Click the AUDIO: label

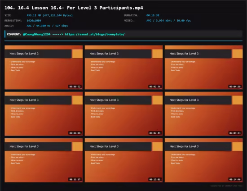click(x=9, y=26)
